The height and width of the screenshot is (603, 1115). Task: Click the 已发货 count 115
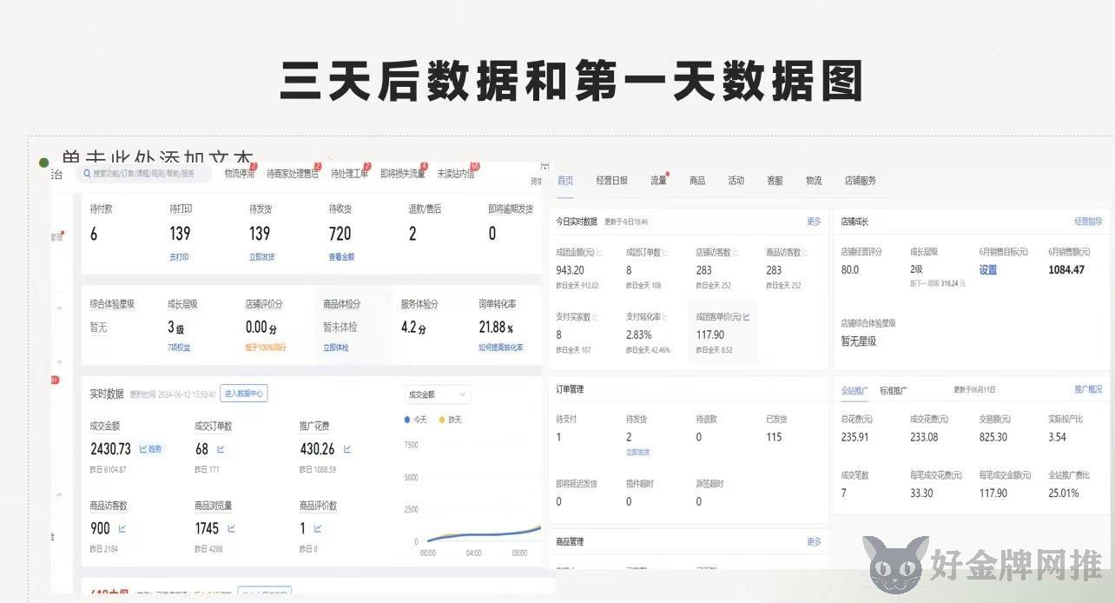[x=775, y=437]
